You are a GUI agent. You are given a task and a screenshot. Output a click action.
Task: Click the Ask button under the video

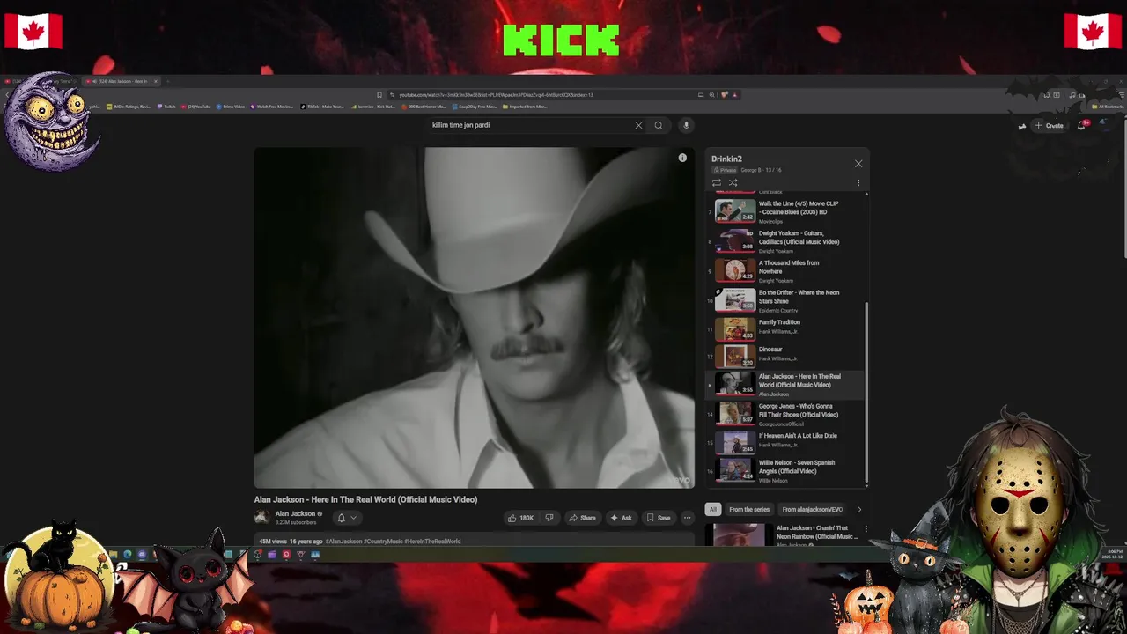pos(622,518)
